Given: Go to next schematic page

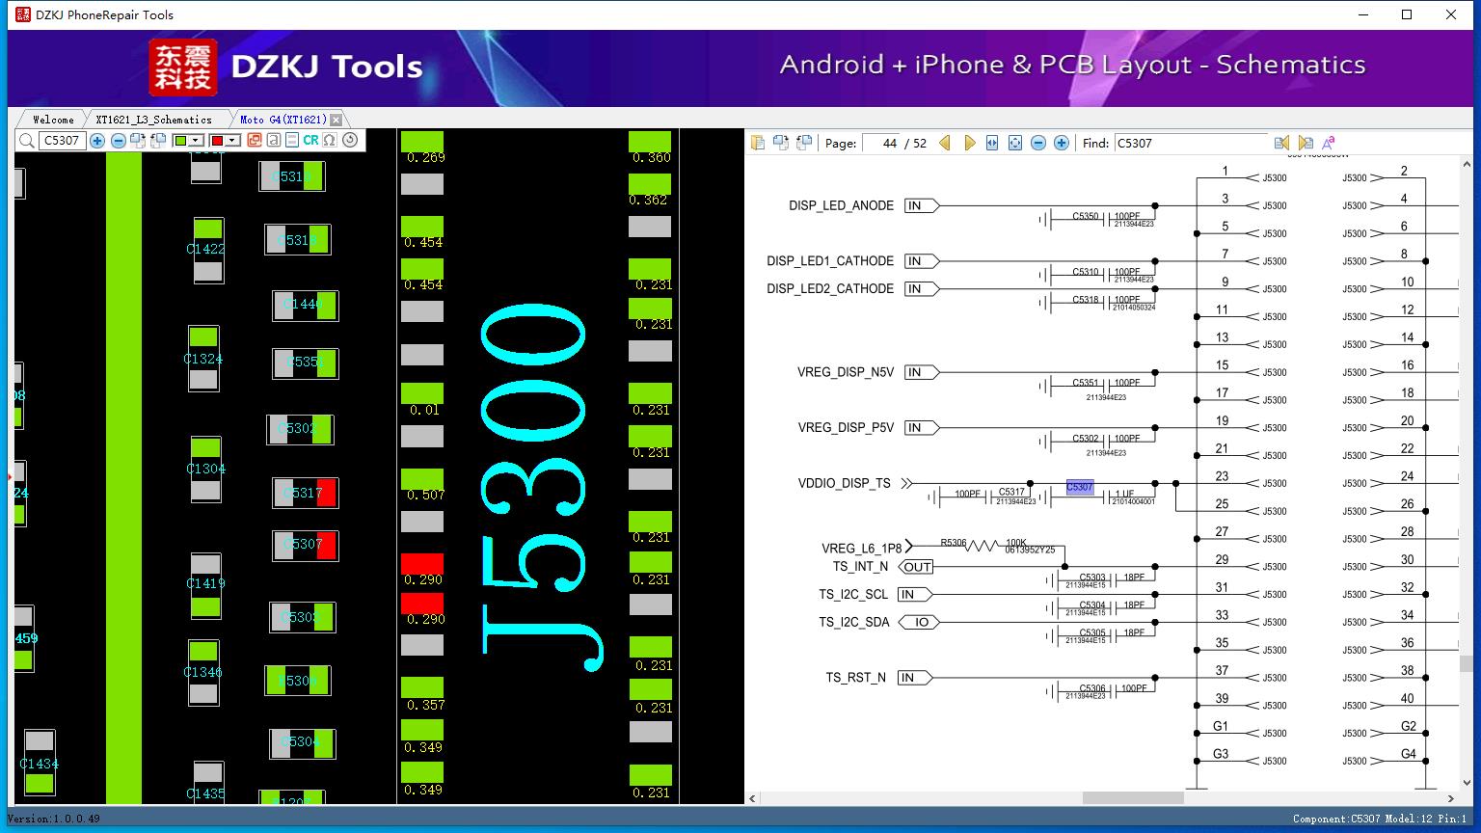Looking at the screenshot, I should coord(969,143).
